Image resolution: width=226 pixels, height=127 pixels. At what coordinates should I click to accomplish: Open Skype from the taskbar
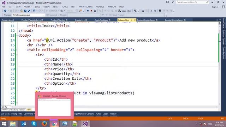[x=34, y=124]
